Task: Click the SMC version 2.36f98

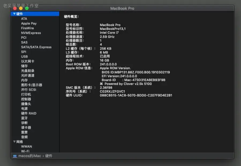Action: coord(106,88)
